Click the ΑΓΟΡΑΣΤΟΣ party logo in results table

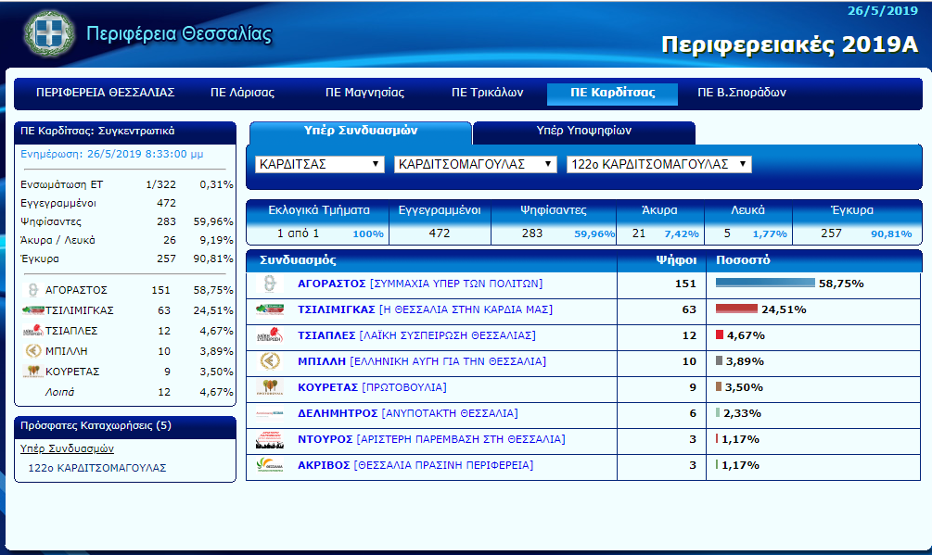(x=270, y=284)
